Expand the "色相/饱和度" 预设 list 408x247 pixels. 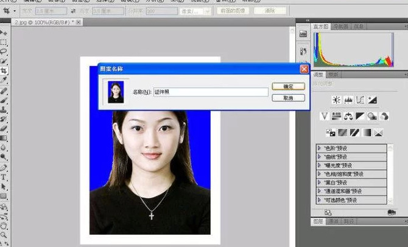point(319,174)
